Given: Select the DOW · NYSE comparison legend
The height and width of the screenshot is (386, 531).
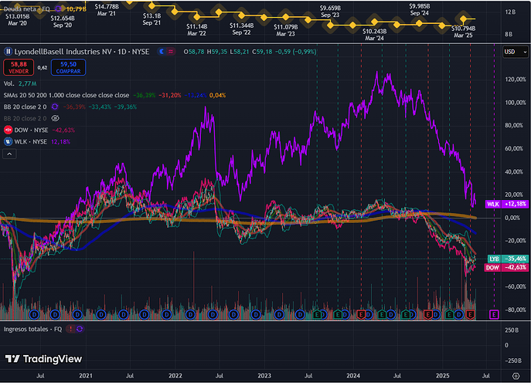Looking at the screenshot, I should pos(31,130).
